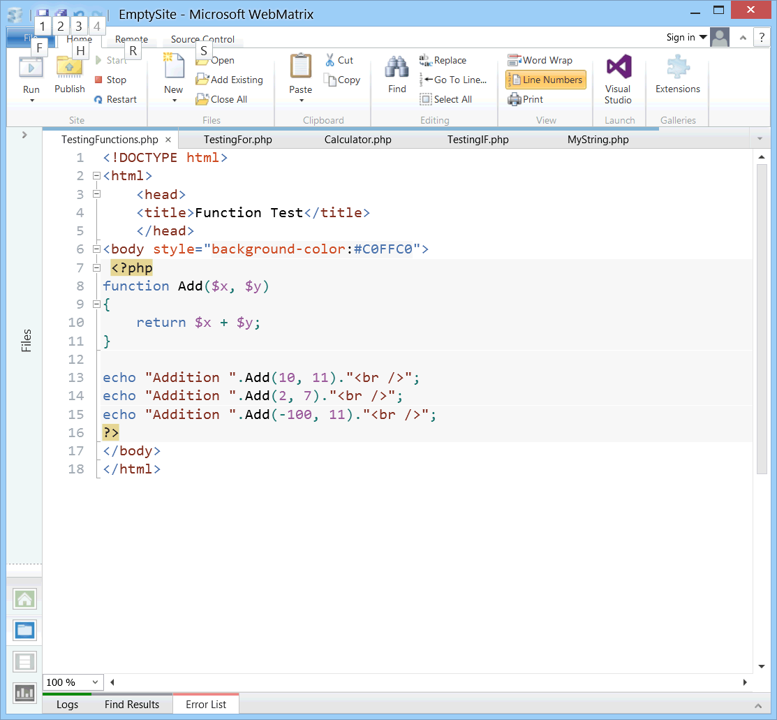Switch to the MyString.php tab

click(598, 140)
